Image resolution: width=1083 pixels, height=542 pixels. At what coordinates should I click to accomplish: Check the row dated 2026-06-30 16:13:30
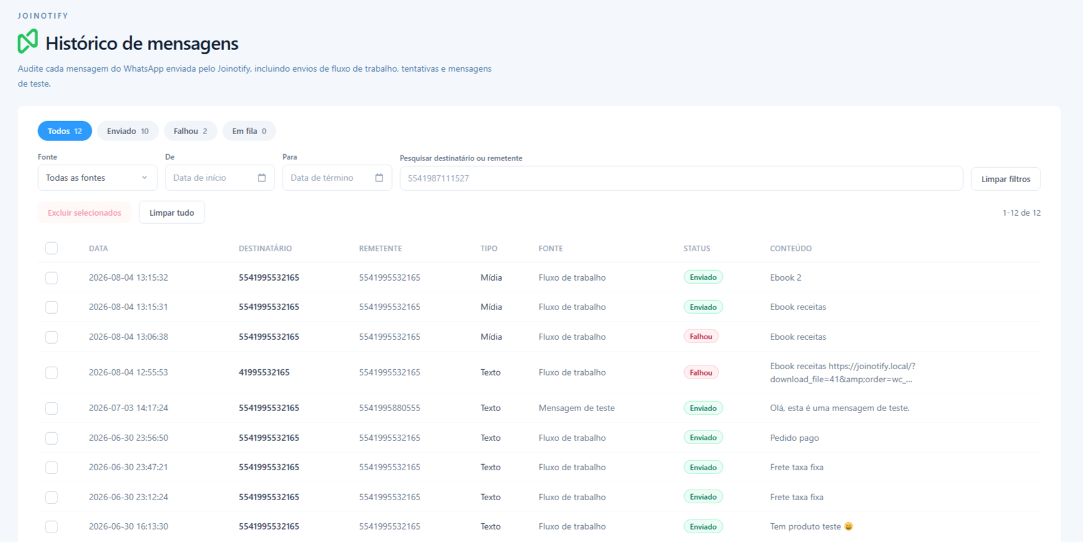coord(52,526)
